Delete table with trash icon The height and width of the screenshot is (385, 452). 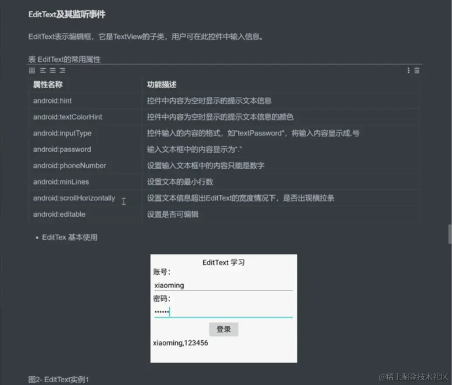417,70
